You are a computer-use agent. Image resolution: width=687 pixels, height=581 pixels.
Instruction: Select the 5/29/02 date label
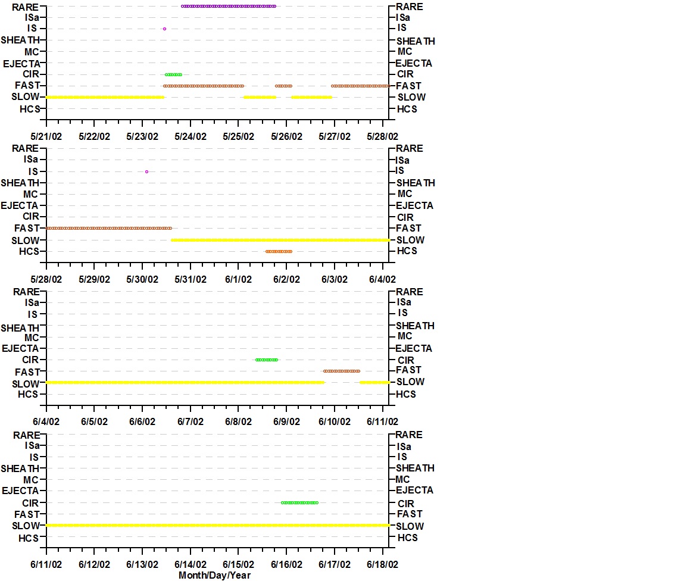pos(94,279)
